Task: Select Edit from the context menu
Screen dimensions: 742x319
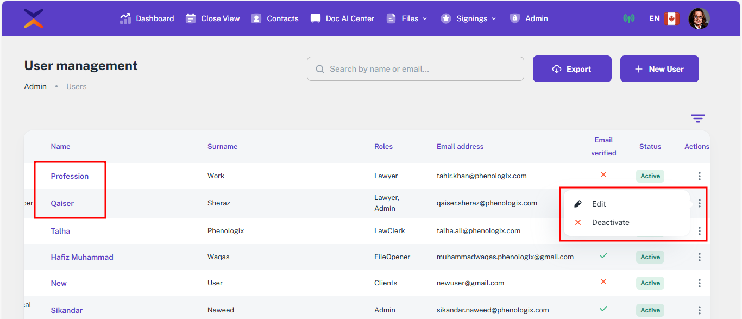Action: (599, 204)
